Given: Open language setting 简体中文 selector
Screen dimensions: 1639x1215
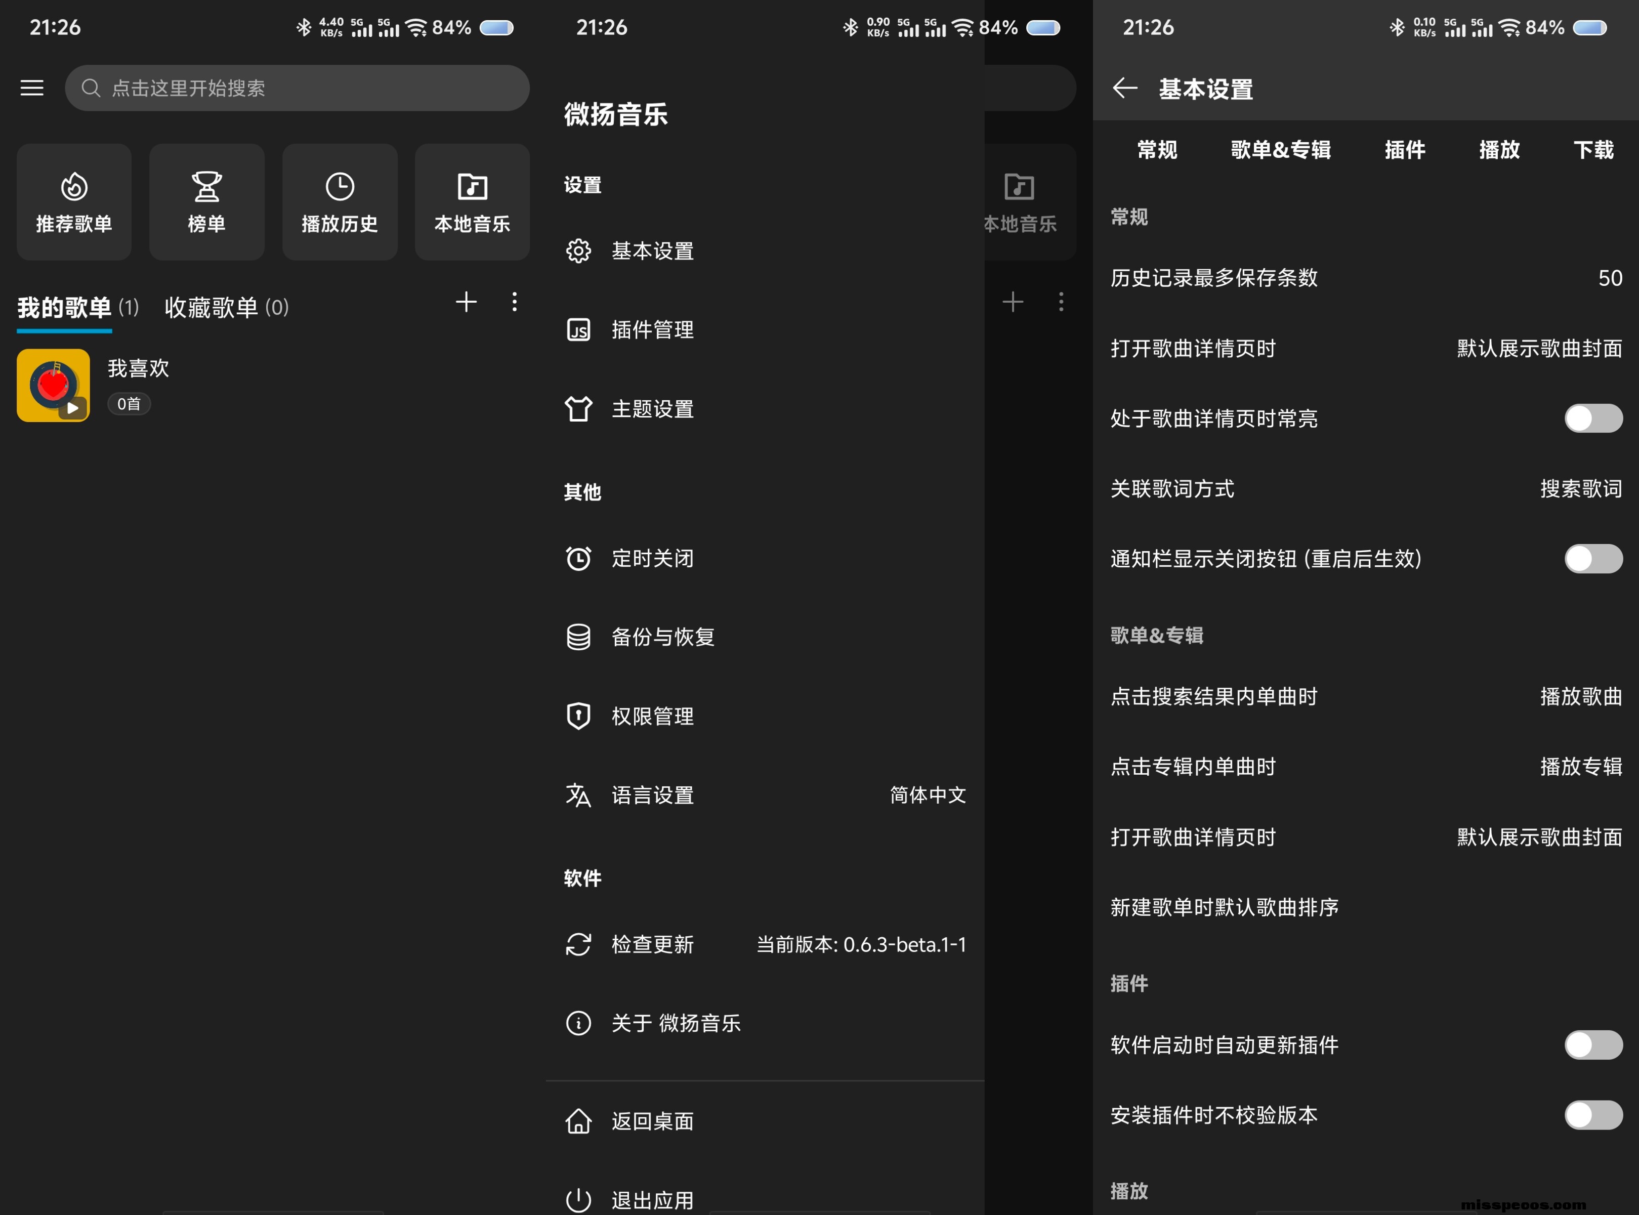Looking at the screenshot, I should [x=927, y=795].
